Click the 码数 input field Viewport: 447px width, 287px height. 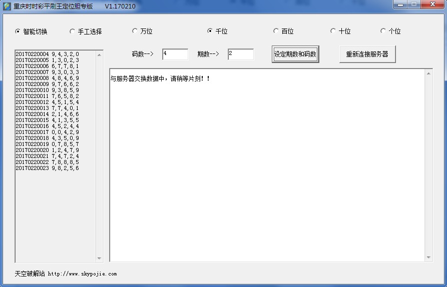(x=175, y=54)
